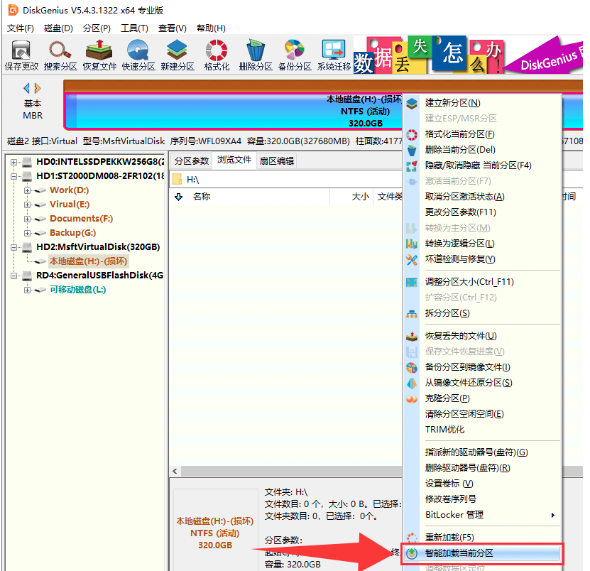Viewport: 590px width, 571px height.
Task: Click the 删除分区 trash icon
Action: click(x=256, y=55)
